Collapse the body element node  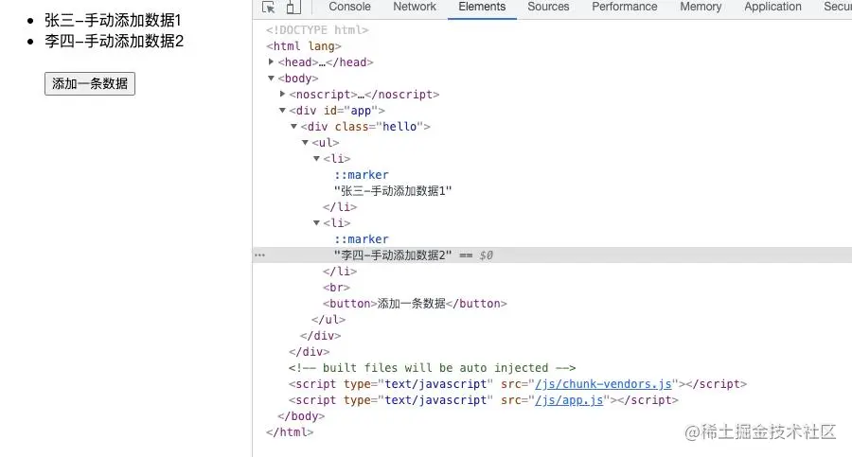[271, 79]
